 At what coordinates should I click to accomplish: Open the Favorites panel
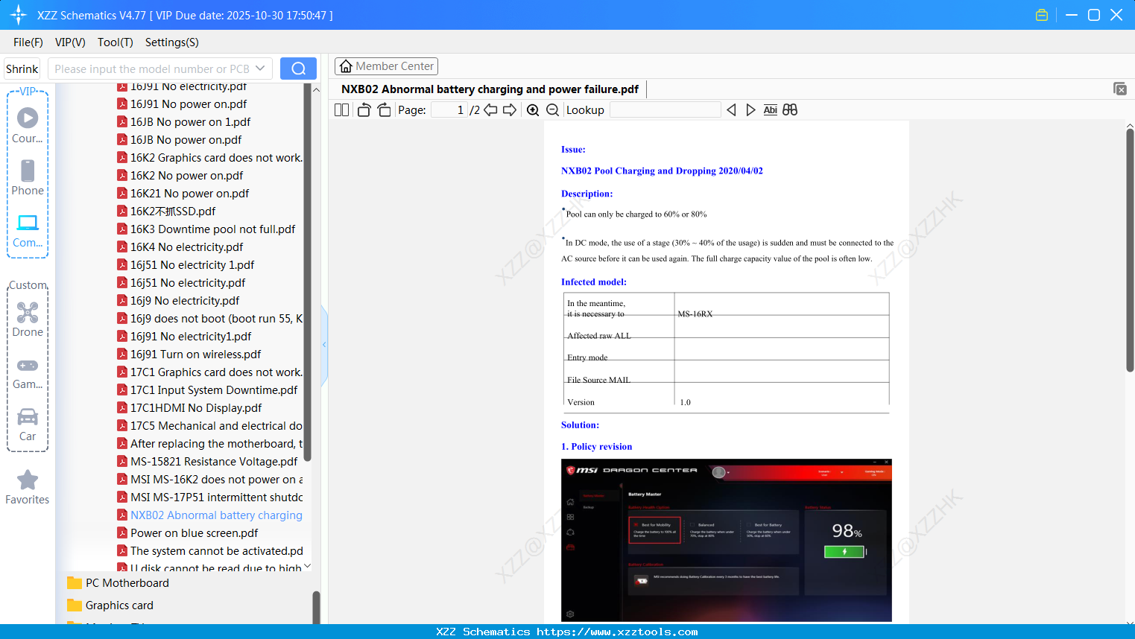pos(28,488)
